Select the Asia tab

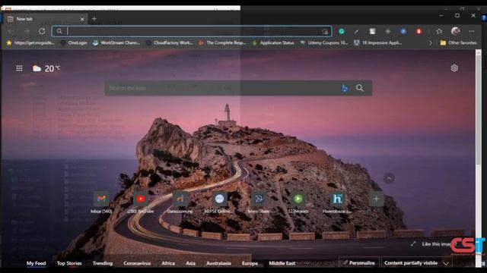pos(190,263)
